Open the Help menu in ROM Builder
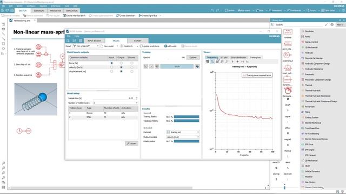 [77, 36]
